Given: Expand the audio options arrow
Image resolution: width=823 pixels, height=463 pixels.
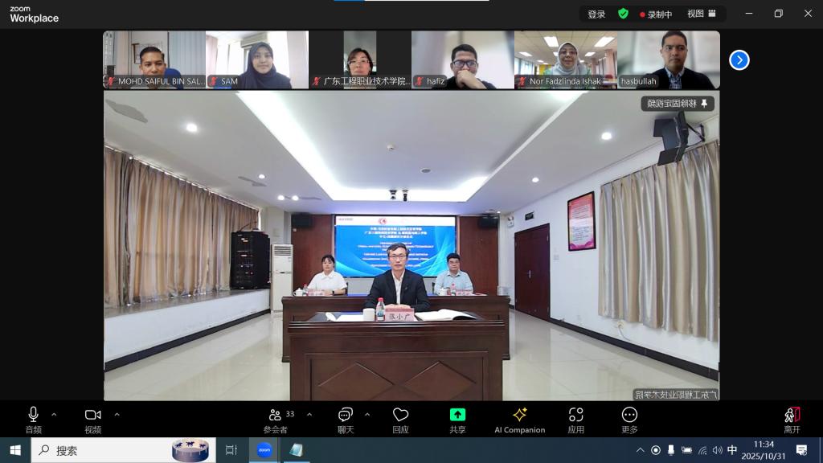Looking at the screenshot, I should 54,415.
